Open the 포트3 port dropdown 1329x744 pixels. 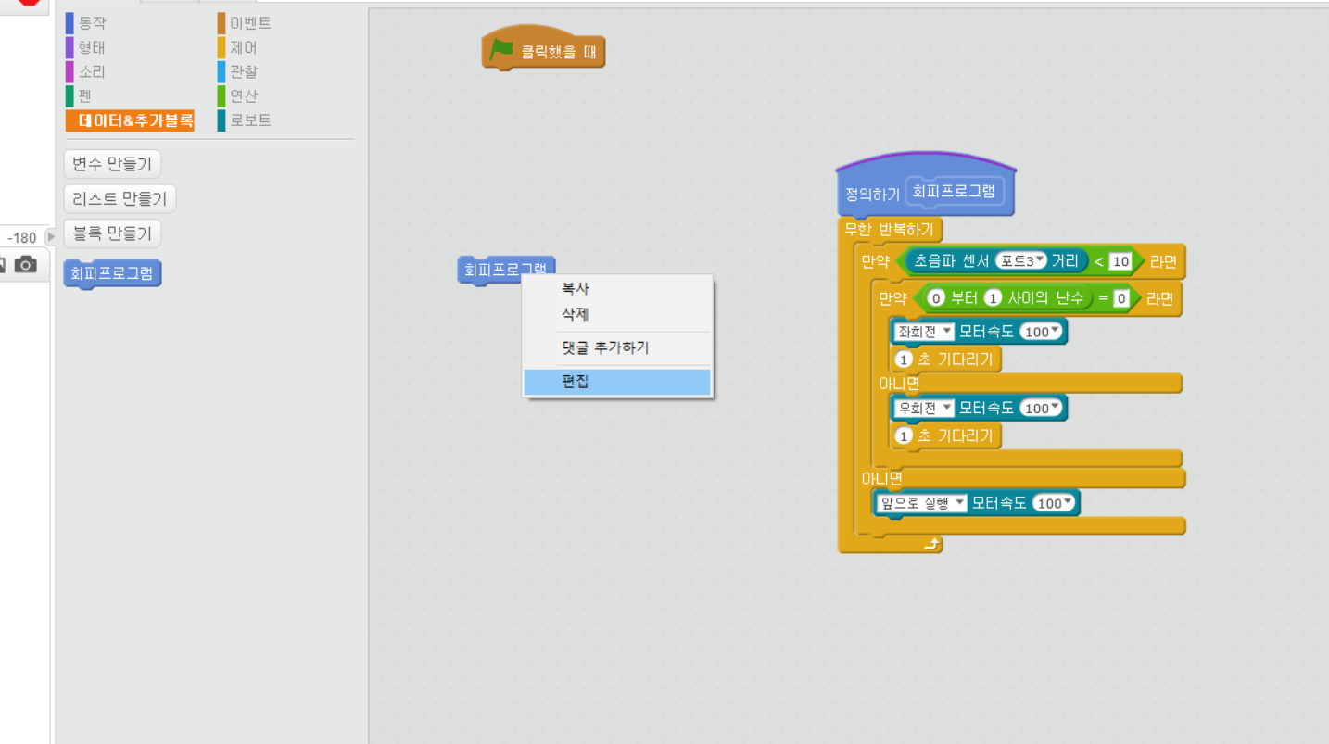(x=1019, y=261)
